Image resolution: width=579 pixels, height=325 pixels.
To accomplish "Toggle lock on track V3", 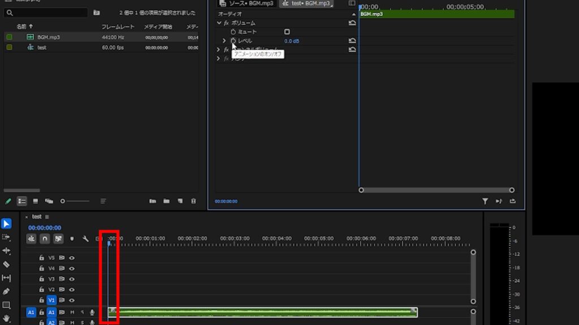I will click(x=41, y=279).
